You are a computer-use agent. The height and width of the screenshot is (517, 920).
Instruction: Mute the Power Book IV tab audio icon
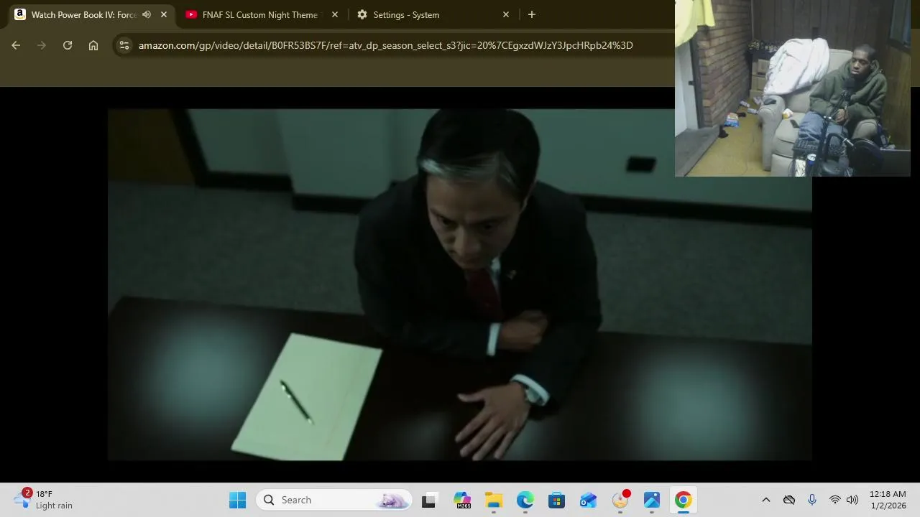(x=147, y=14)
